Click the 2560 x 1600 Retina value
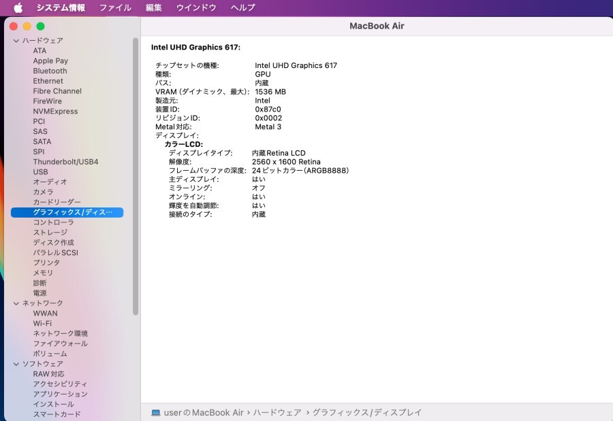 (286, 162)
